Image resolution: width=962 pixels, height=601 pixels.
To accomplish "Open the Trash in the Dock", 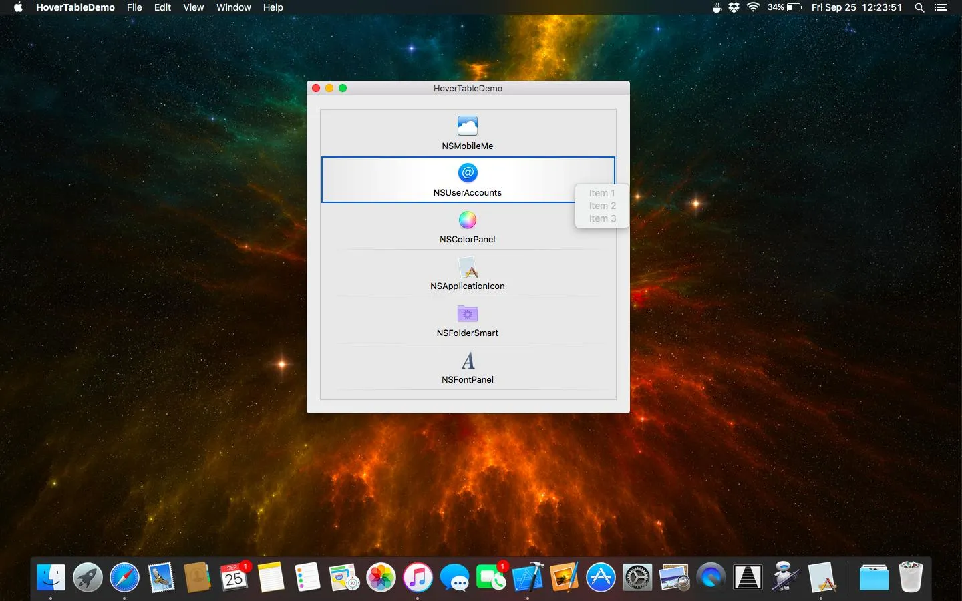I will coord(911,578).
